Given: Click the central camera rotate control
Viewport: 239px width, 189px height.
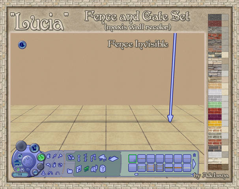Looking at the screenshot, I should point(27,161).
